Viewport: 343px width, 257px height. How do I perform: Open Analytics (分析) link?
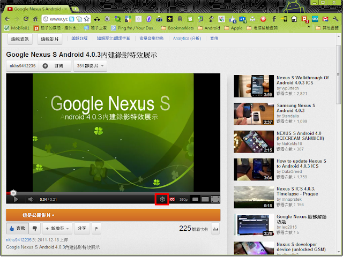pyautogui.click(x=187, y=39)
